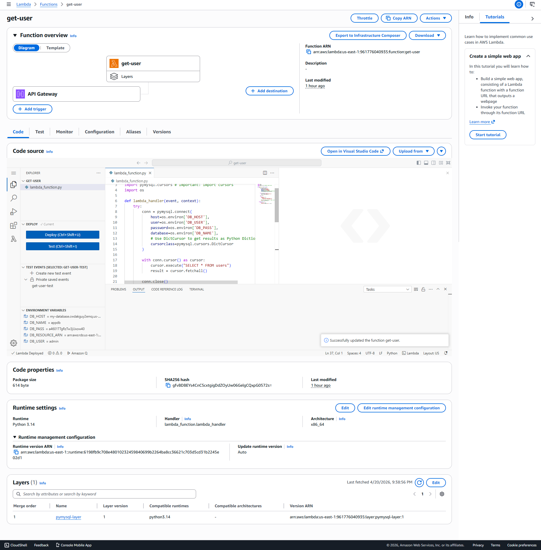Click the blue info circle icon

click(x=519, y=4)
